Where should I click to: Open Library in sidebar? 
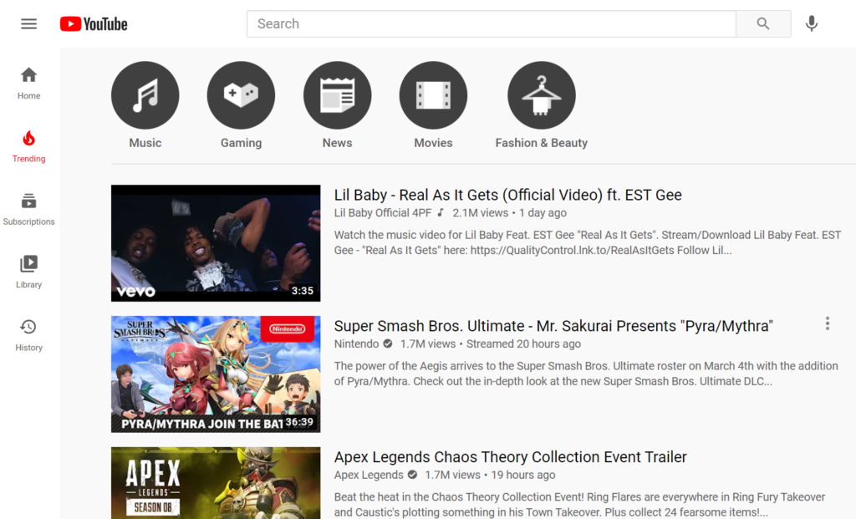[x=29, y=272]
